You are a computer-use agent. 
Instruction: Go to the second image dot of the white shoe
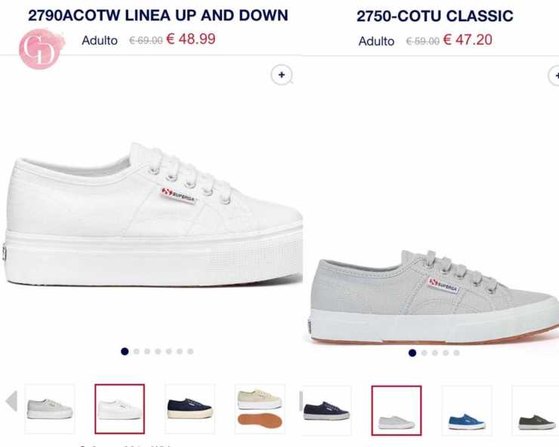click(x=136, y=351)
